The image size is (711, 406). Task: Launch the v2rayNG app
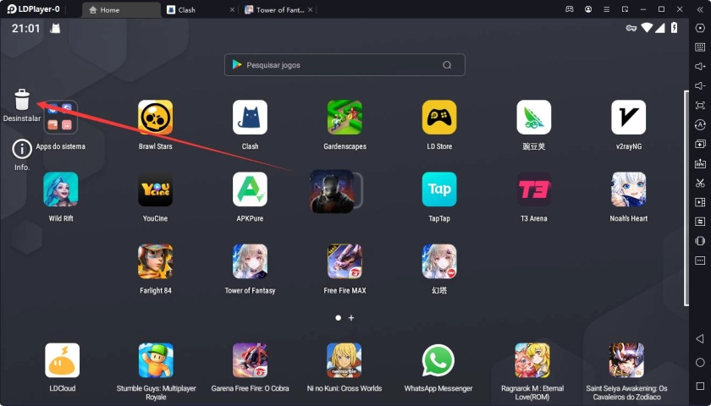[628, 118]
